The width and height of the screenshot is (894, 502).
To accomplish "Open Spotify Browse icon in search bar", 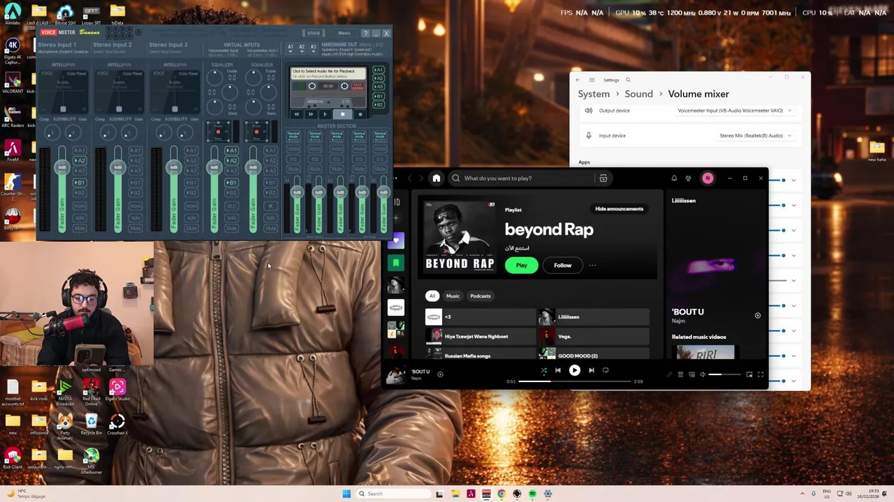I will [603, 178].
